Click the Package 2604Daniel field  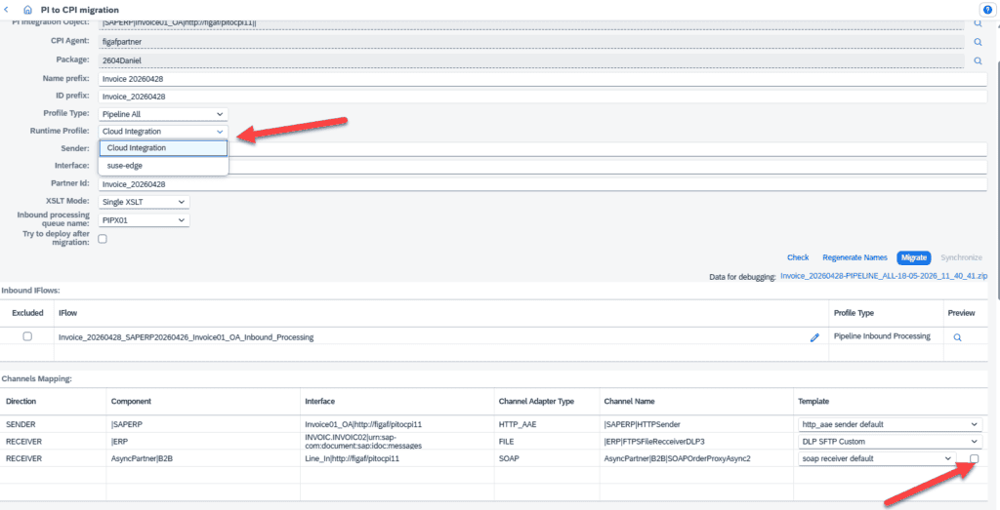[531, 61]
